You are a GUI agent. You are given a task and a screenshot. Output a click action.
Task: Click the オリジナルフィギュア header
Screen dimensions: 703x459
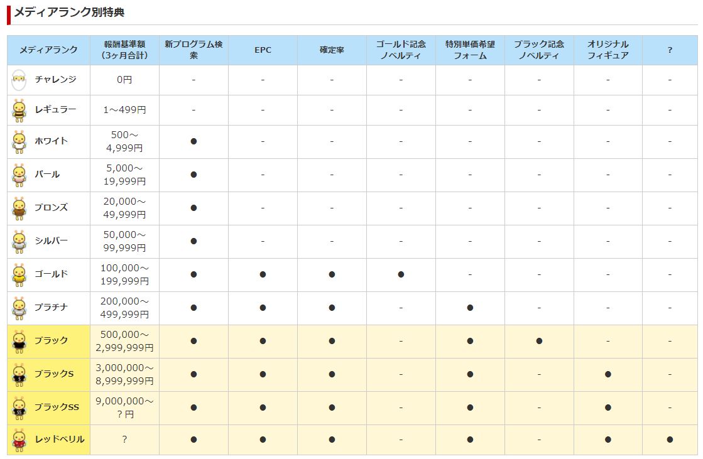click(x=608, y=50)
